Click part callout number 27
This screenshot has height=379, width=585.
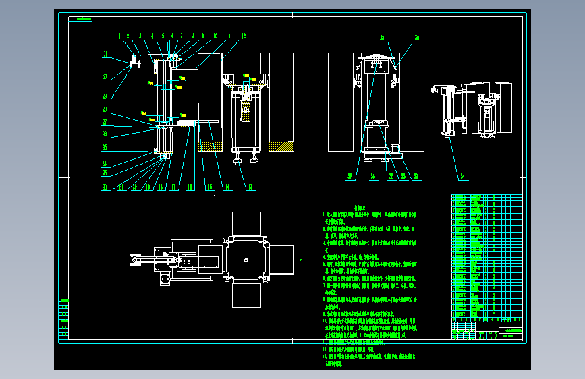point(105,122)
